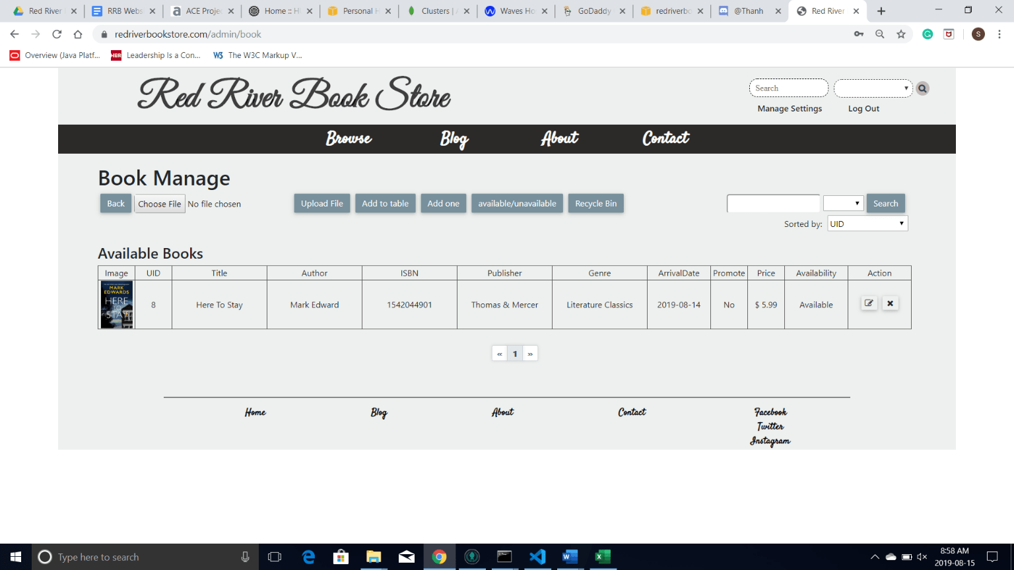Click the book search text field
Screen dimensions: 1014x570
click(x=773, y=203)
